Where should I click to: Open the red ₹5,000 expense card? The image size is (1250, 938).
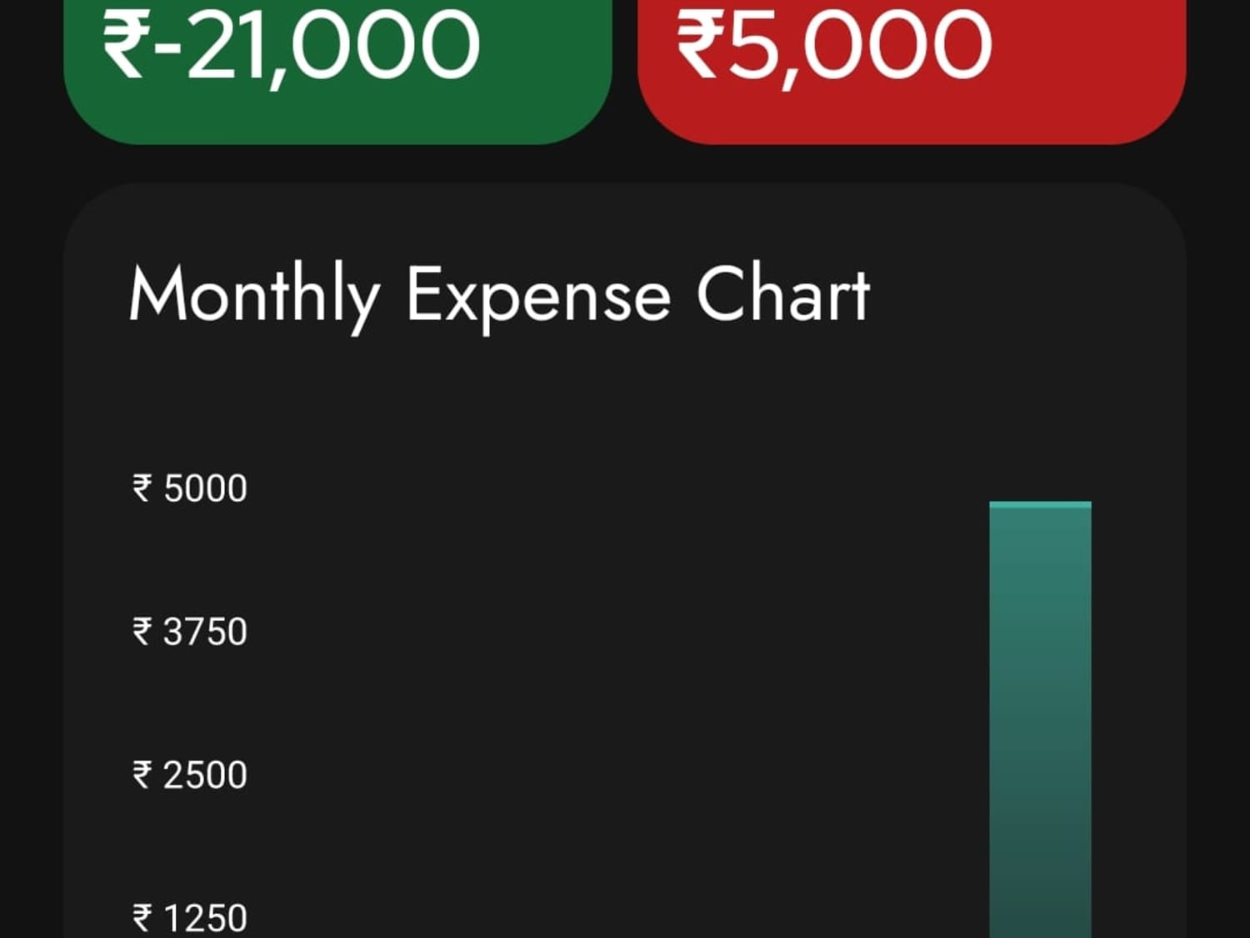tap(912, 72)
